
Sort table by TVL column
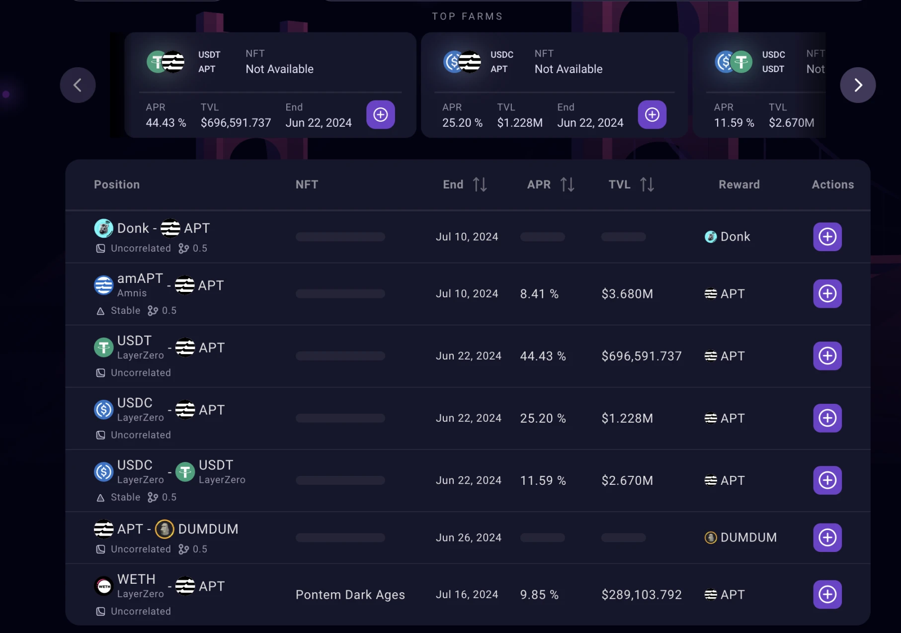click(x=647, y=184)
